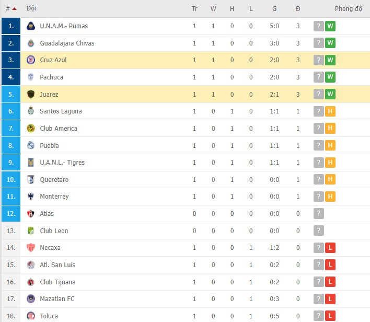Click the Atlas team crest

point(30,214)
